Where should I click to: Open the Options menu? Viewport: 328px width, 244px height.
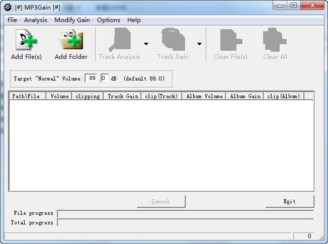(x=108, y=20)
